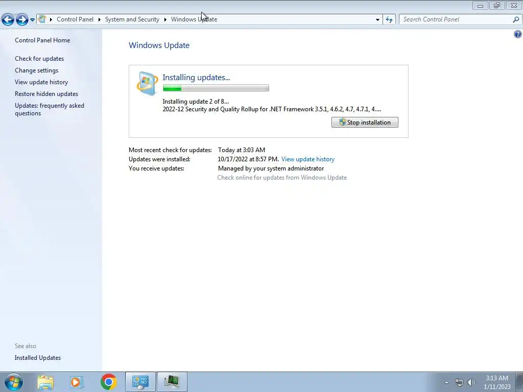Click the volume speaker tray icon
The image size is (523, 392).
(x=471, y=382)
